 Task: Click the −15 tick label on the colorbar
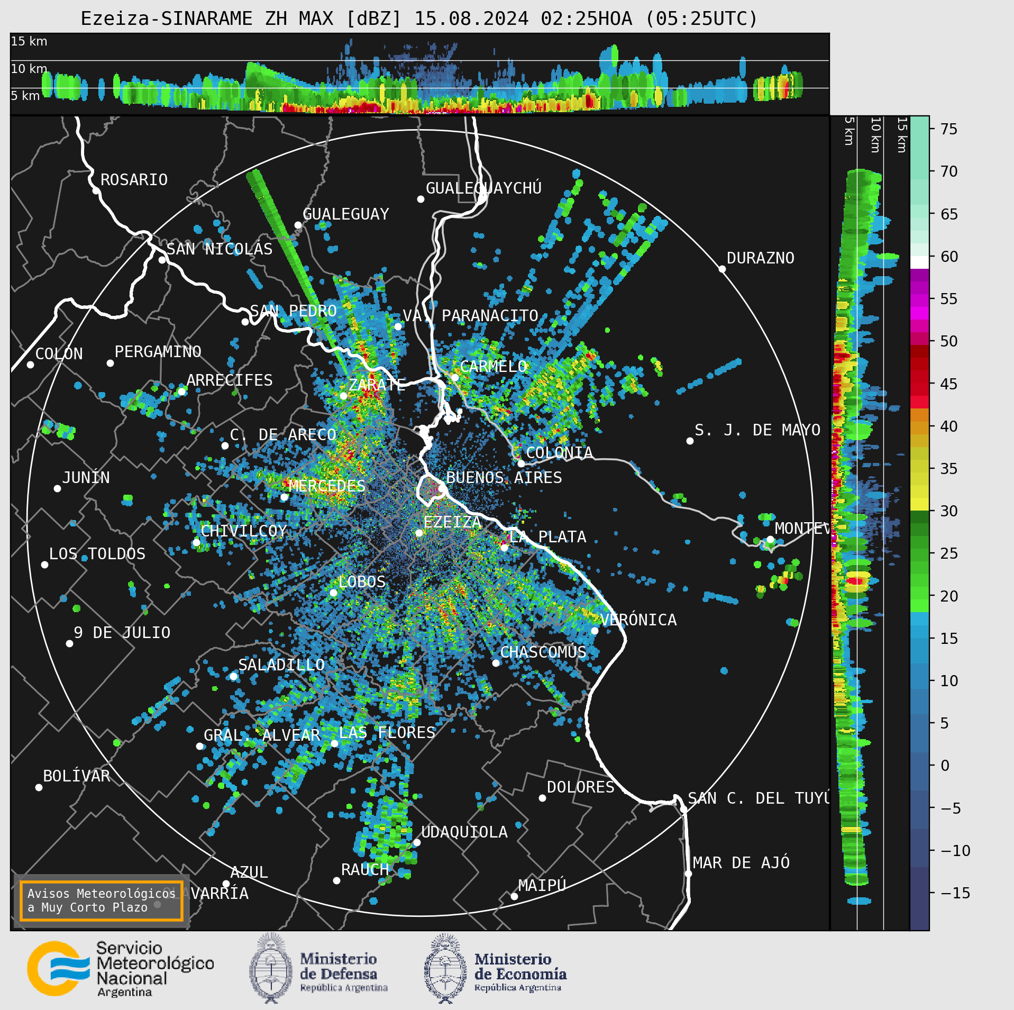click(955, 893)
